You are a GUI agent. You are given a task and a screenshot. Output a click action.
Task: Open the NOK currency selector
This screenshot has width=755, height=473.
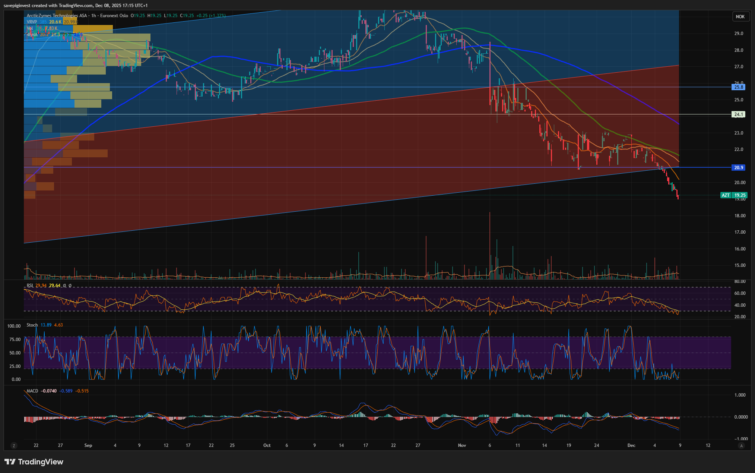pyautogui.click(x=740, y=16)
